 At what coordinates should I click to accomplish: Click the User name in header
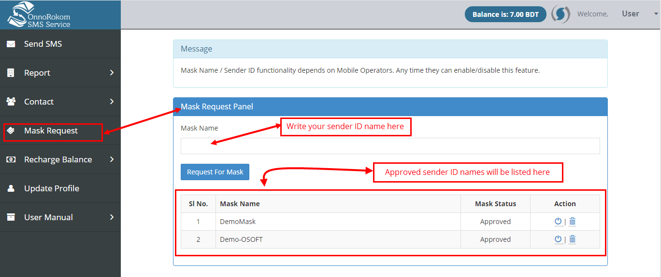[x=631, y=14]
